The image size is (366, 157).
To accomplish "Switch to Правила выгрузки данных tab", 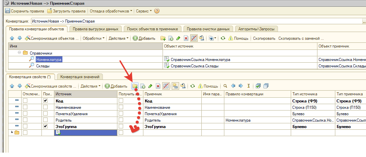I will [95, 29].
